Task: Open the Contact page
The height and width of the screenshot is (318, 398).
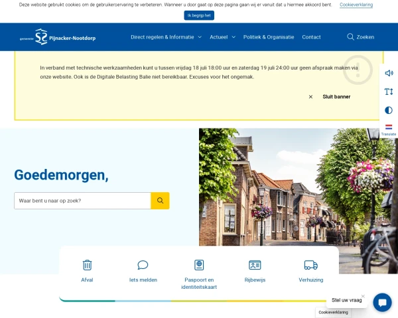Action: coord(312,37)
